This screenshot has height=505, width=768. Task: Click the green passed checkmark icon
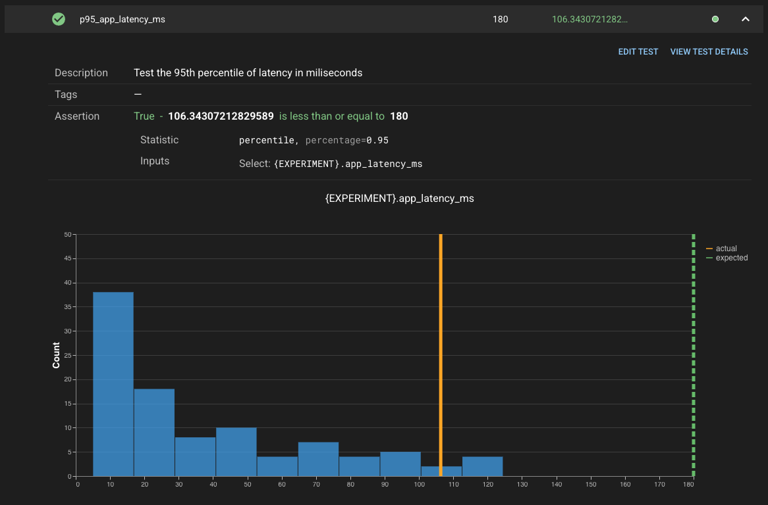coord(59,19)
